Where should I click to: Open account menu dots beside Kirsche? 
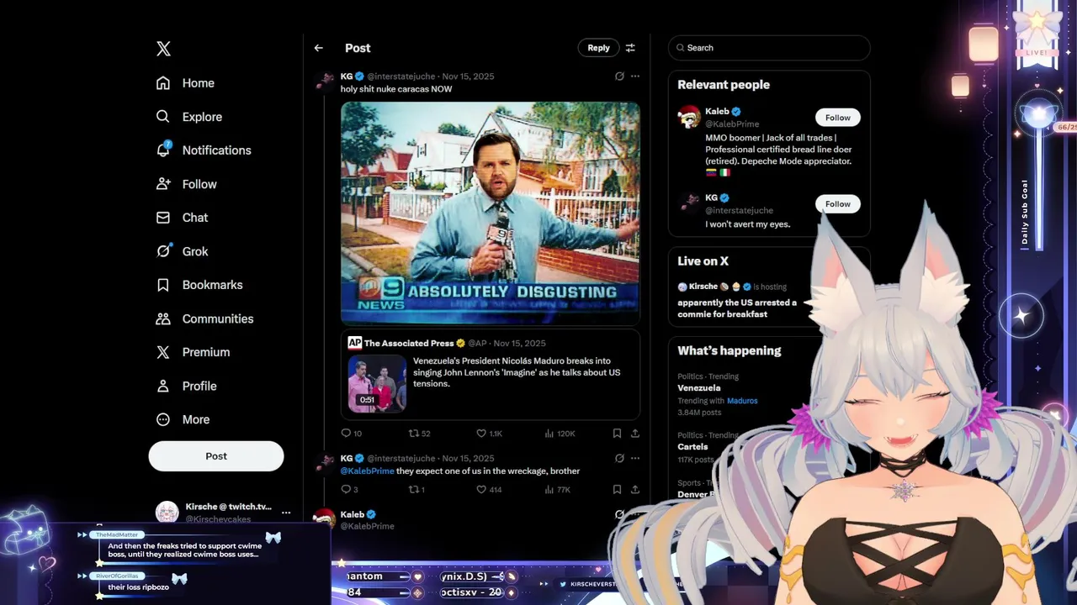click(x=286, y=513)
